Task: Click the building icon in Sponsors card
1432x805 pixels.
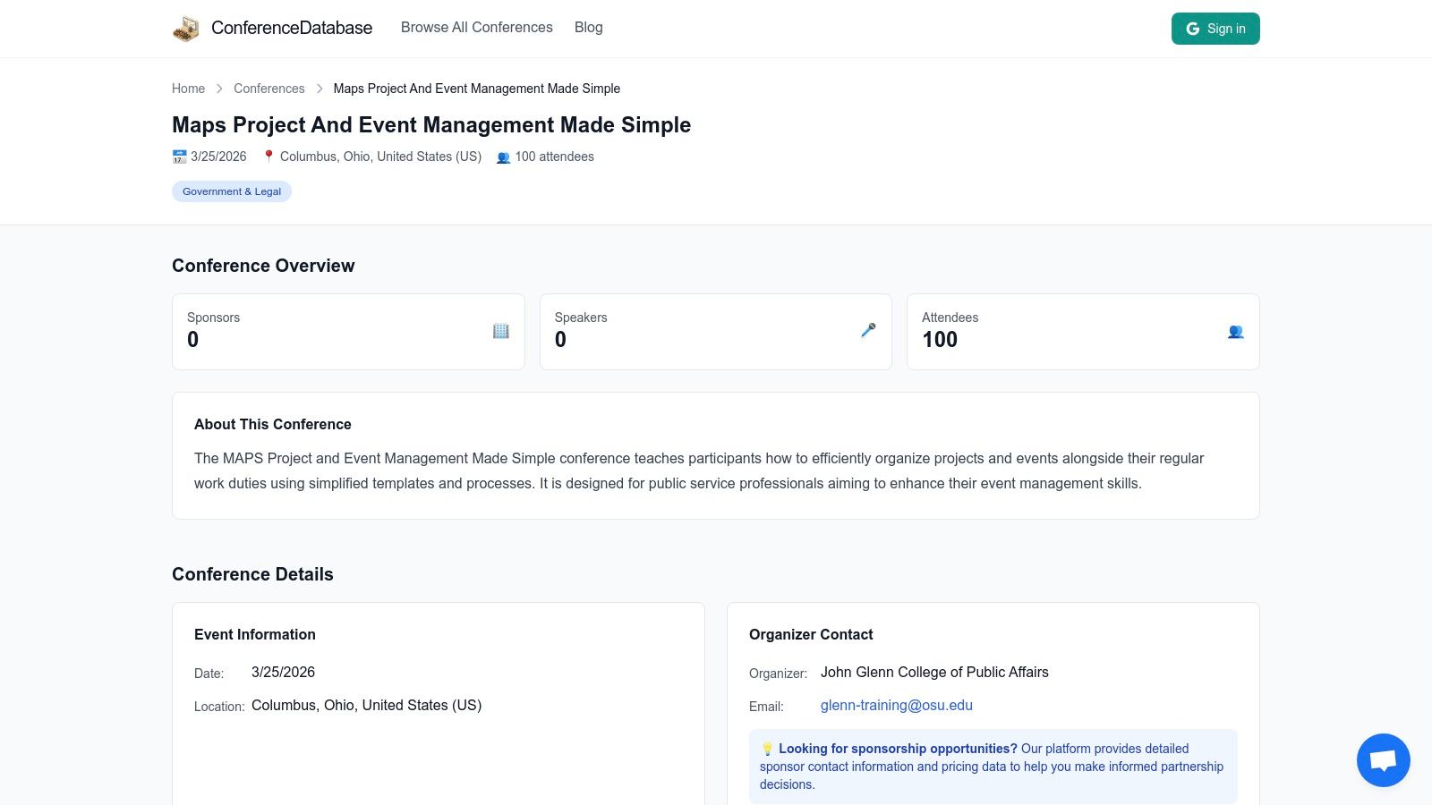Action: pos(501,331)
